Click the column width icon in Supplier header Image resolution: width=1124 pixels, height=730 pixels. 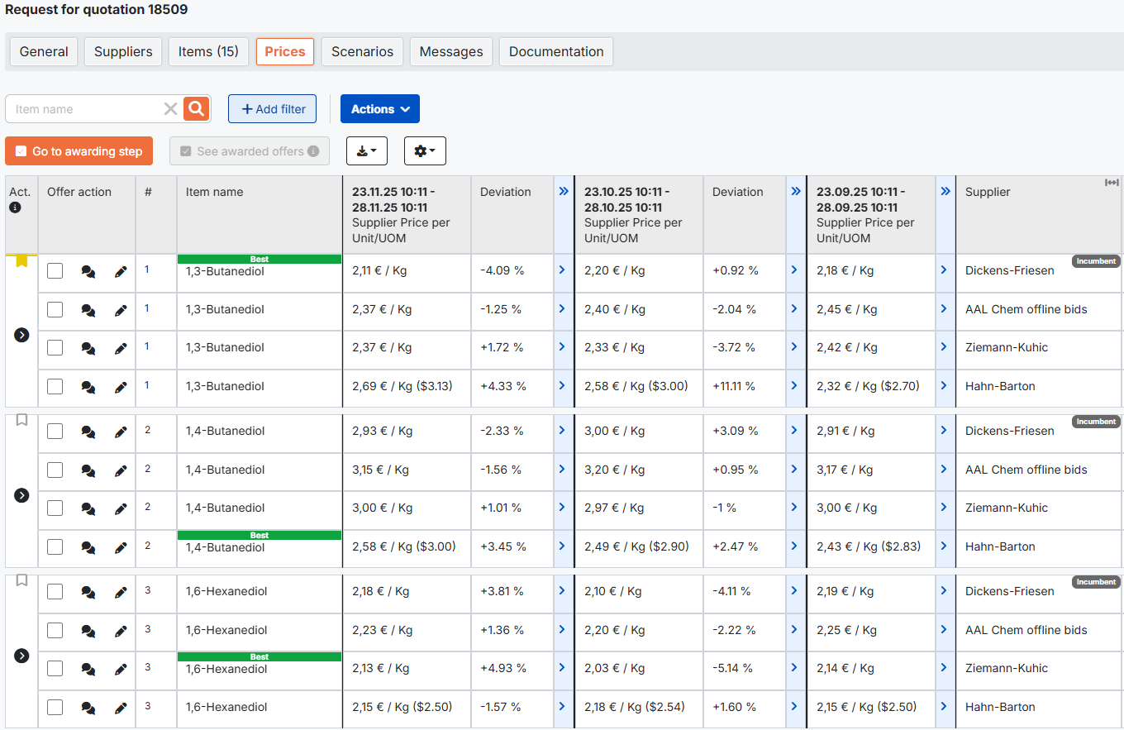coord(1112,183)
